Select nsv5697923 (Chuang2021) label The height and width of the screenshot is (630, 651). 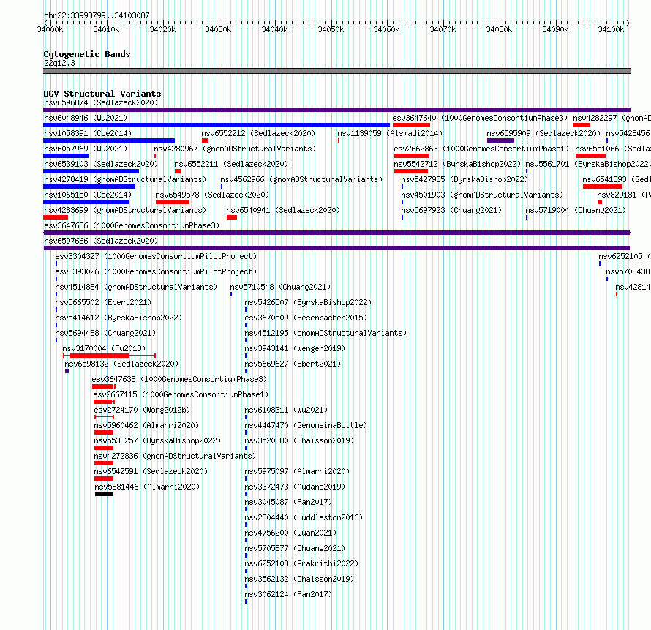(x=451, y=210)
